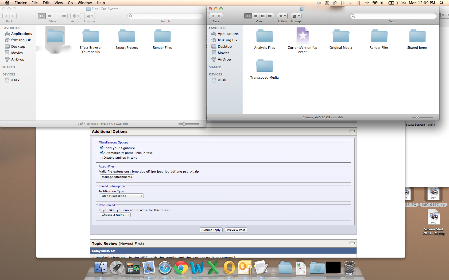Collapse the Topic Review panel
Viewport: 449px width, 280px height.
click(x=352, y=243)
